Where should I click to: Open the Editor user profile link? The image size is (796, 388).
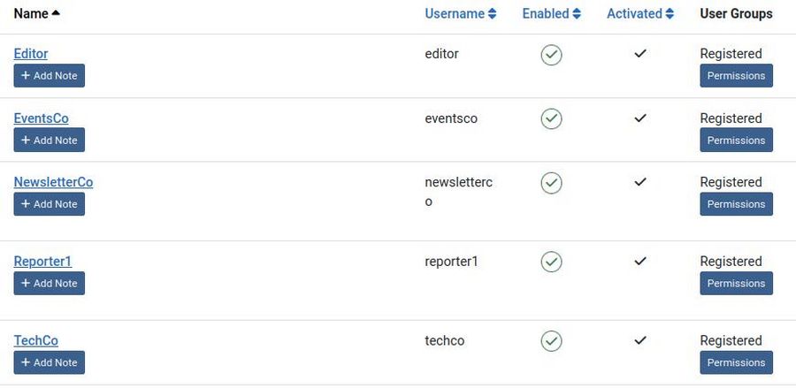pyautogui.click(x=31, y=54)
